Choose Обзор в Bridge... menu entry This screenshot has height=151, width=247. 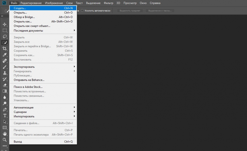pos(43,17)
